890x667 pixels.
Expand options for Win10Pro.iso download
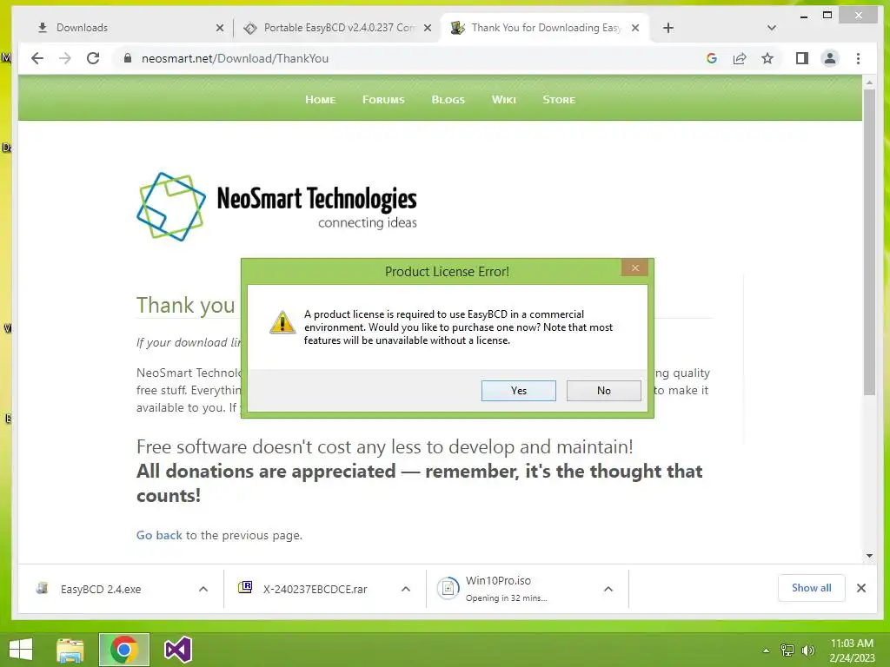[x=608, y=590]
